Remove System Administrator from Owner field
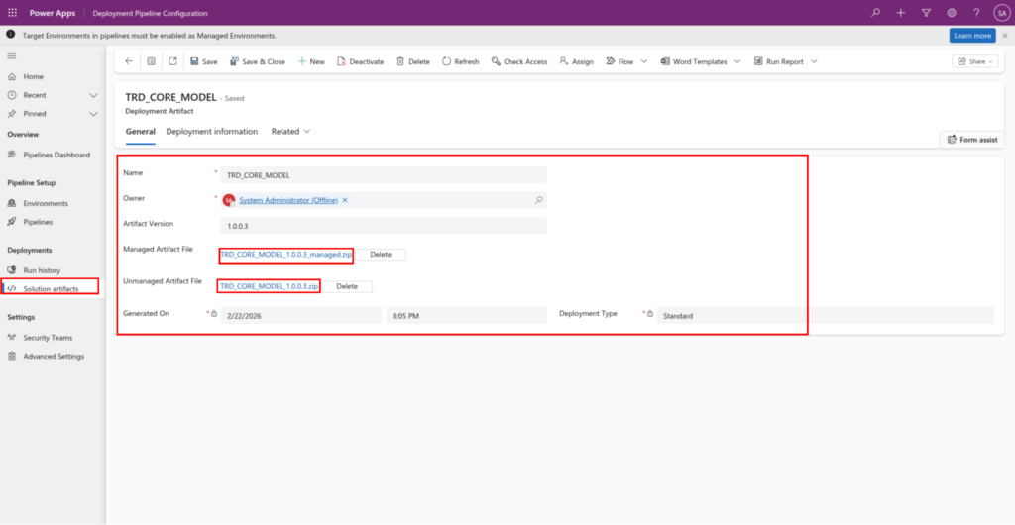The image size is (1015, 525). click(345, 200)
